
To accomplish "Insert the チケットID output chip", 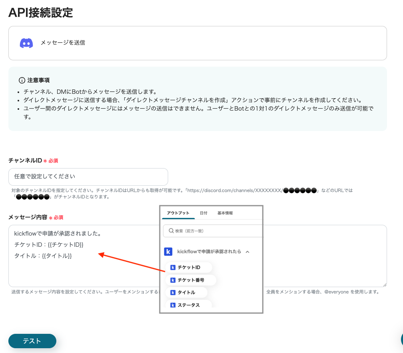I will 189,268.
